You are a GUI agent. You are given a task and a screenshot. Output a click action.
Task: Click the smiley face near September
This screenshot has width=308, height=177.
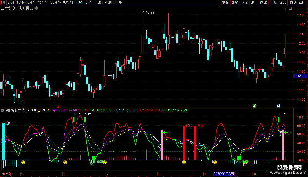pyautogui.click(x=215, y=162)
